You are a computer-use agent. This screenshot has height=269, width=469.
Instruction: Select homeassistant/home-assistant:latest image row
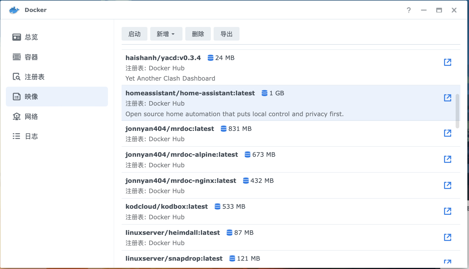(291, 103)
